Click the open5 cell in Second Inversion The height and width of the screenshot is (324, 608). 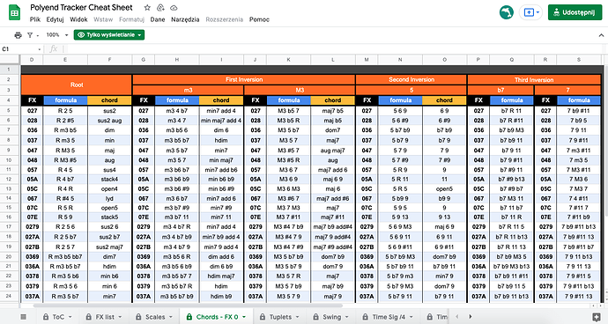(x=444, y=189)
